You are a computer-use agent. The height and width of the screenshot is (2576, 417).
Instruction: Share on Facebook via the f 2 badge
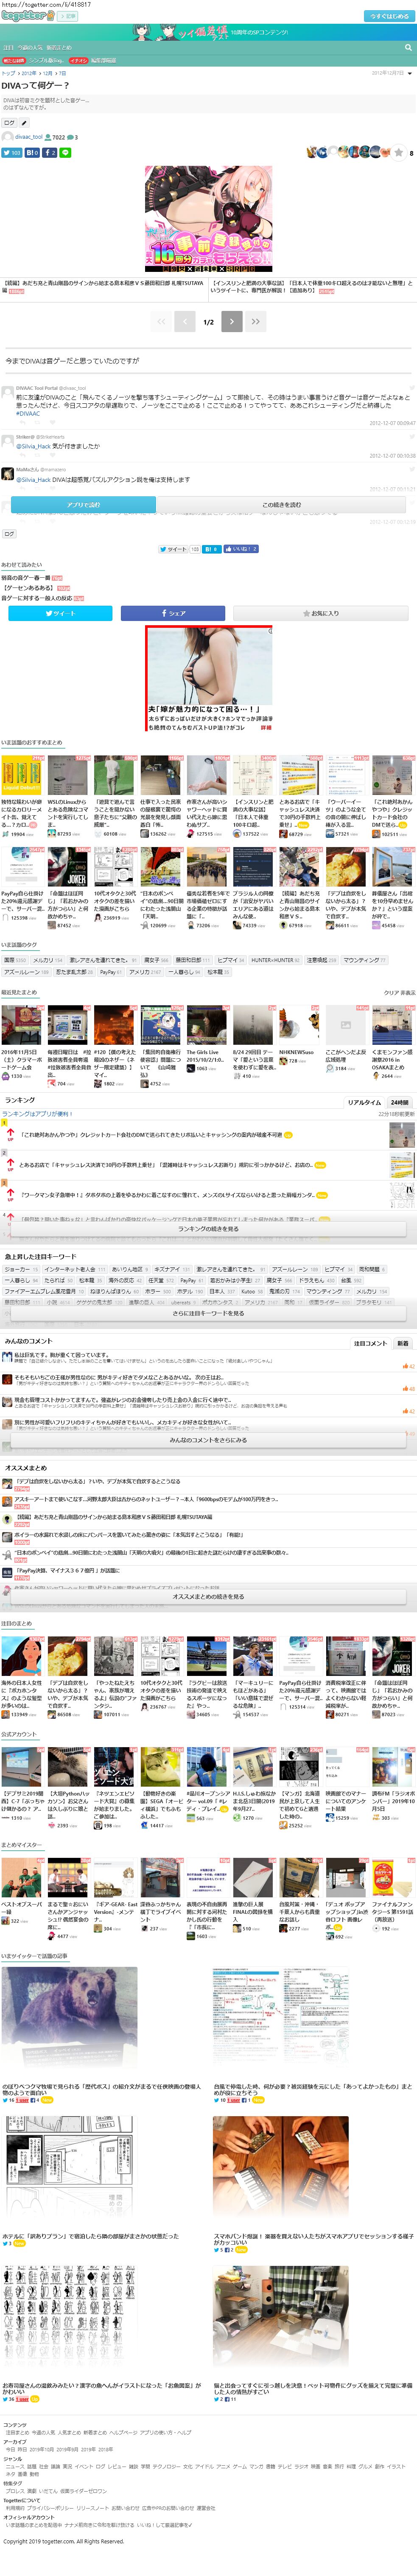pos(49,153)
